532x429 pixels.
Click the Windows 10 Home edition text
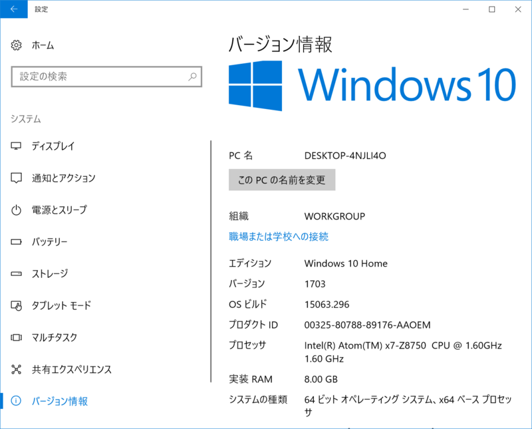346,263
